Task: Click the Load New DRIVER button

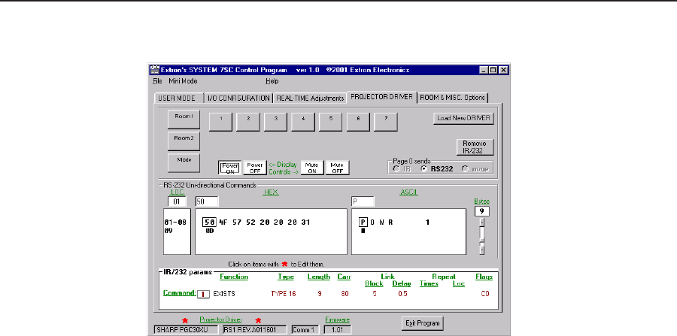Action: (464, 118)
